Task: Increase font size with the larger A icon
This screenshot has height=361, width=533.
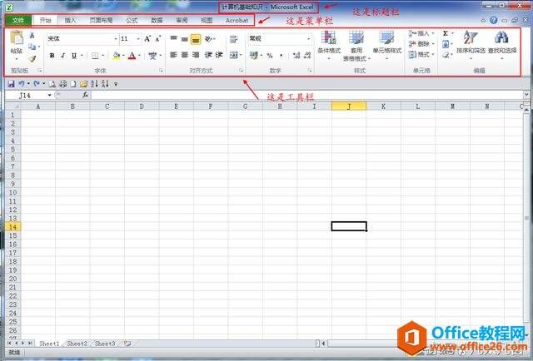Action: (x=147, y=39)
